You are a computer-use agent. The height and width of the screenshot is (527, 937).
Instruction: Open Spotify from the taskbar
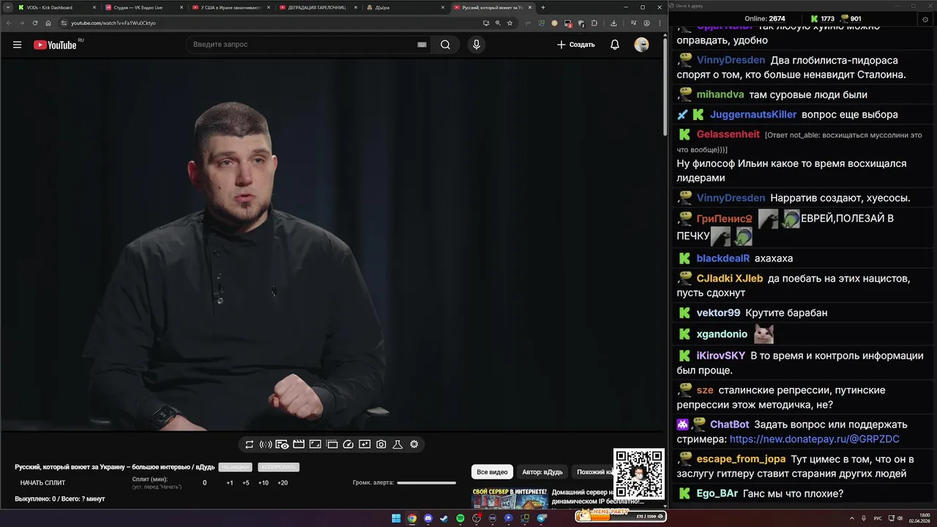click(460, 518)
